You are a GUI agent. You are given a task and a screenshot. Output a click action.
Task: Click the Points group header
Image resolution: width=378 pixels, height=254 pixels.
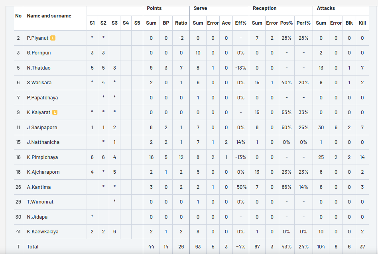coord(154,8)
